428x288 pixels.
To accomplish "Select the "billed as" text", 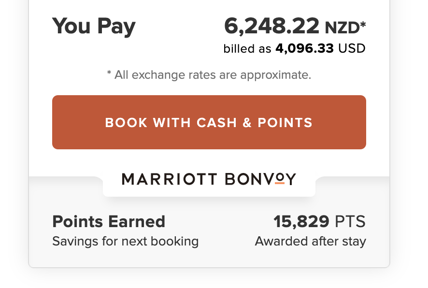I will click(x=247, y=49).
